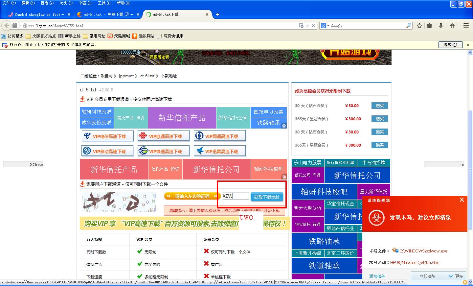
Task: Click the biohazard trojan warning icon
Action: point(376,218)
